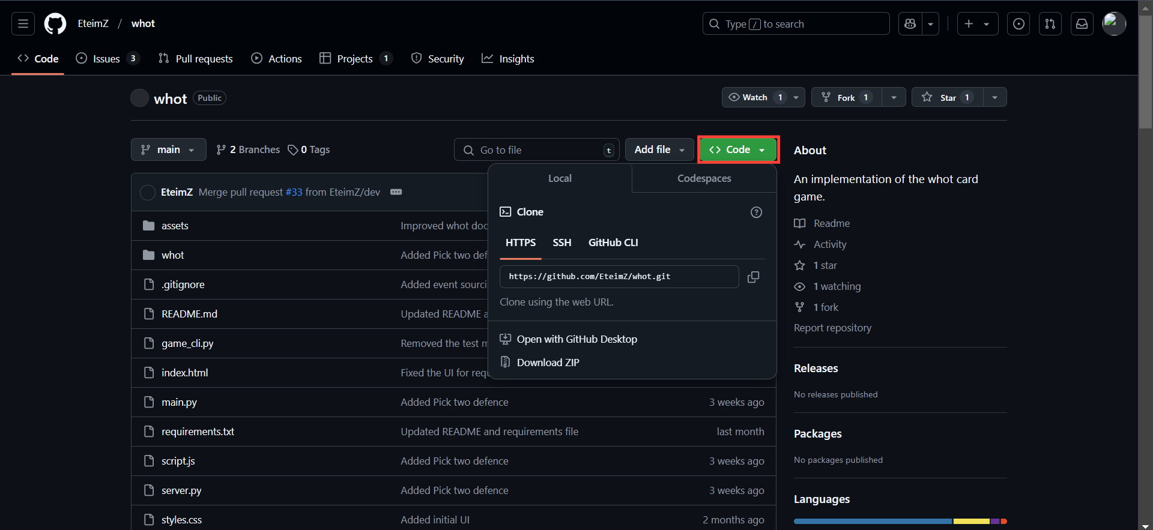Screen dimensions: 1153x530
Task: Open the Insights tab
Action: point(508,58)
